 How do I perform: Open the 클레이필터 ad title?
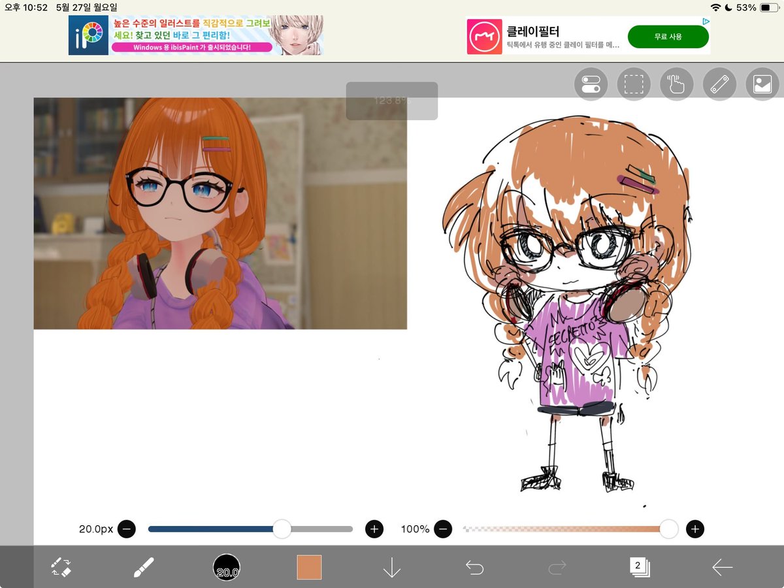click(533, 31)
